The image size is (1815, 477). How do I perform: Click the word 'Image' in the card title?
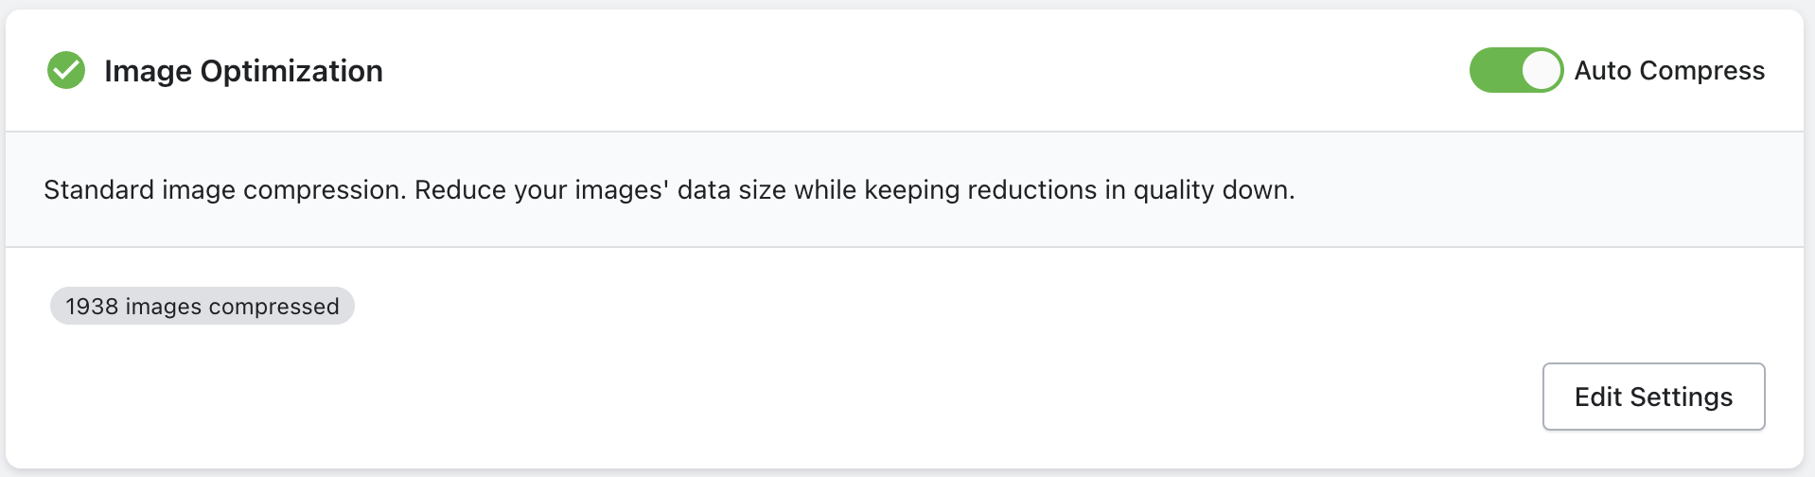pyautogui.click(x=149, y=71)
